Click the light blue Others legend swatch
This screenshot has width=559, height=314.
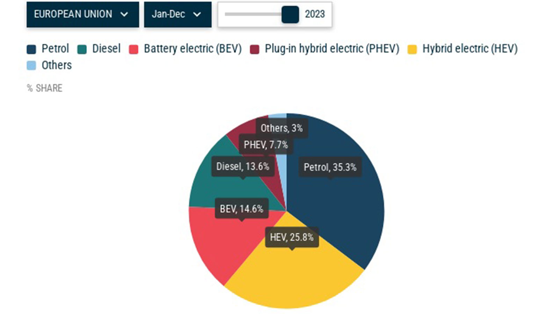[31, 65]
